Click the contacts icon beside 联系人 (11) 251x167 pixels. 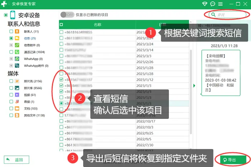point(17,31)
